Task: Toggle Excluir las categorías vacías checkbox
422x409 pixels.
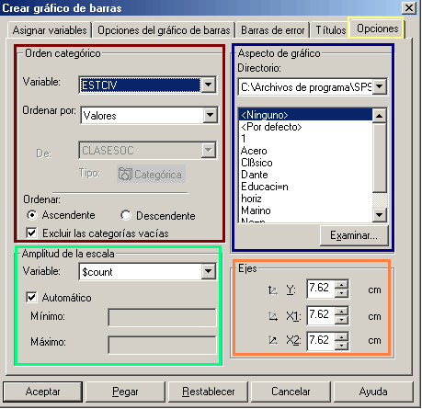Action: click(31, 233)
